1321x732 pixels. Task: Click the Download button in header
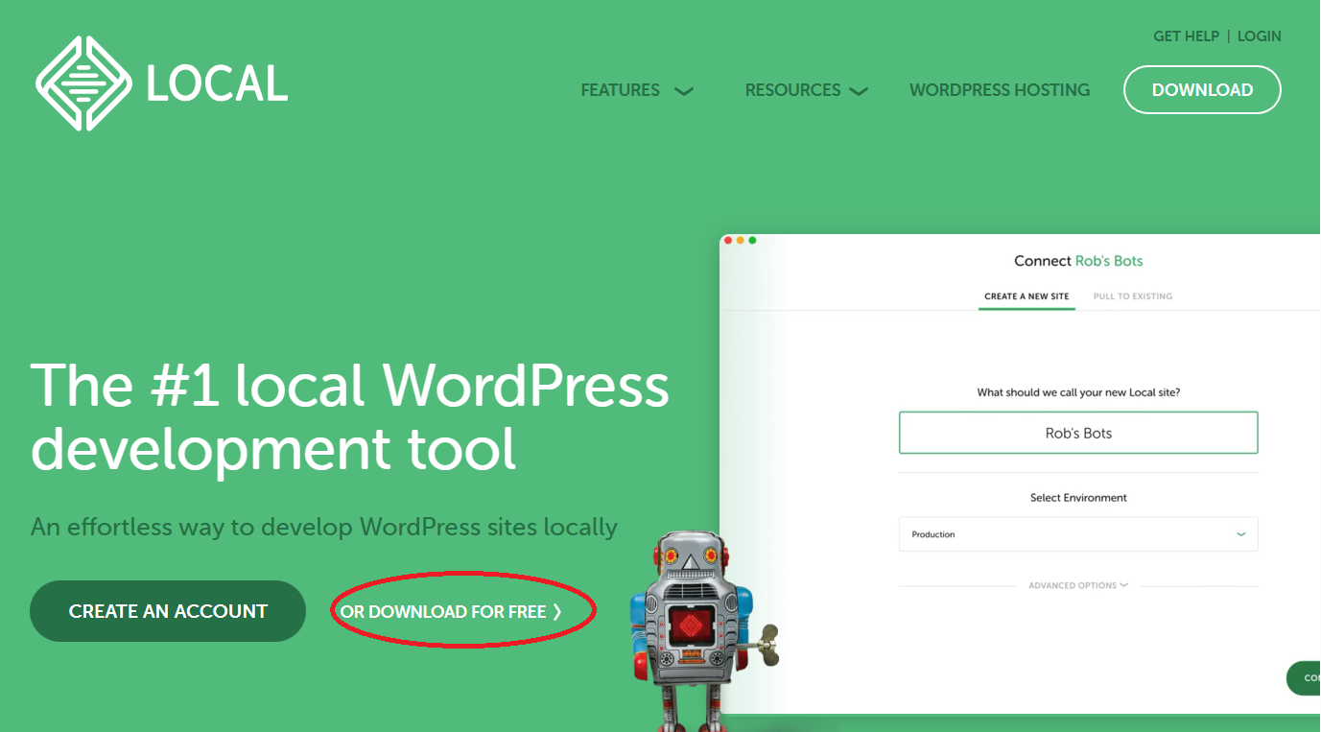click(x=1202, y=89)
